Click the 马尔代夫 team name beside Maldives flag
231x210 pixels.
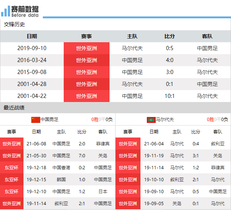pyautogui.click(x=165, y=120)
